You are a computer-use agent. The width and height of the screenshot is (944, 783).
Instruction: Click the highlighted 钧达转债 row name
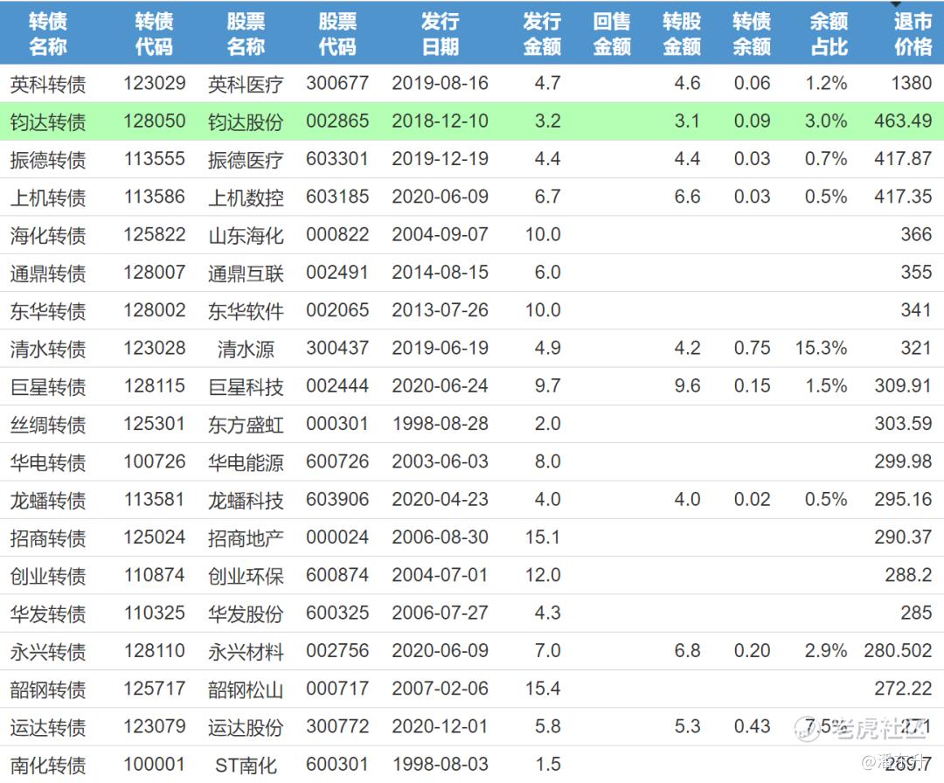coord(48,121)
